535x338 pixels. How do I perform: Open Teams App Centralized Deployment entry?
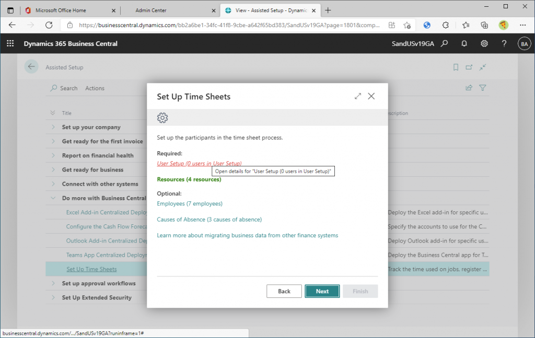coord(107,255)
